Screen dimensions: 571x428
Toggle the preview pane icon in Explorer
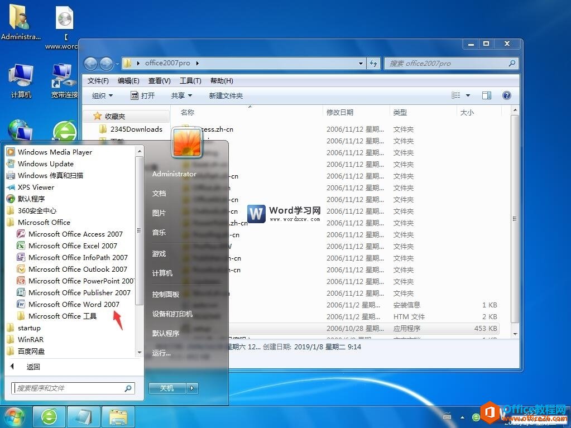487,95
